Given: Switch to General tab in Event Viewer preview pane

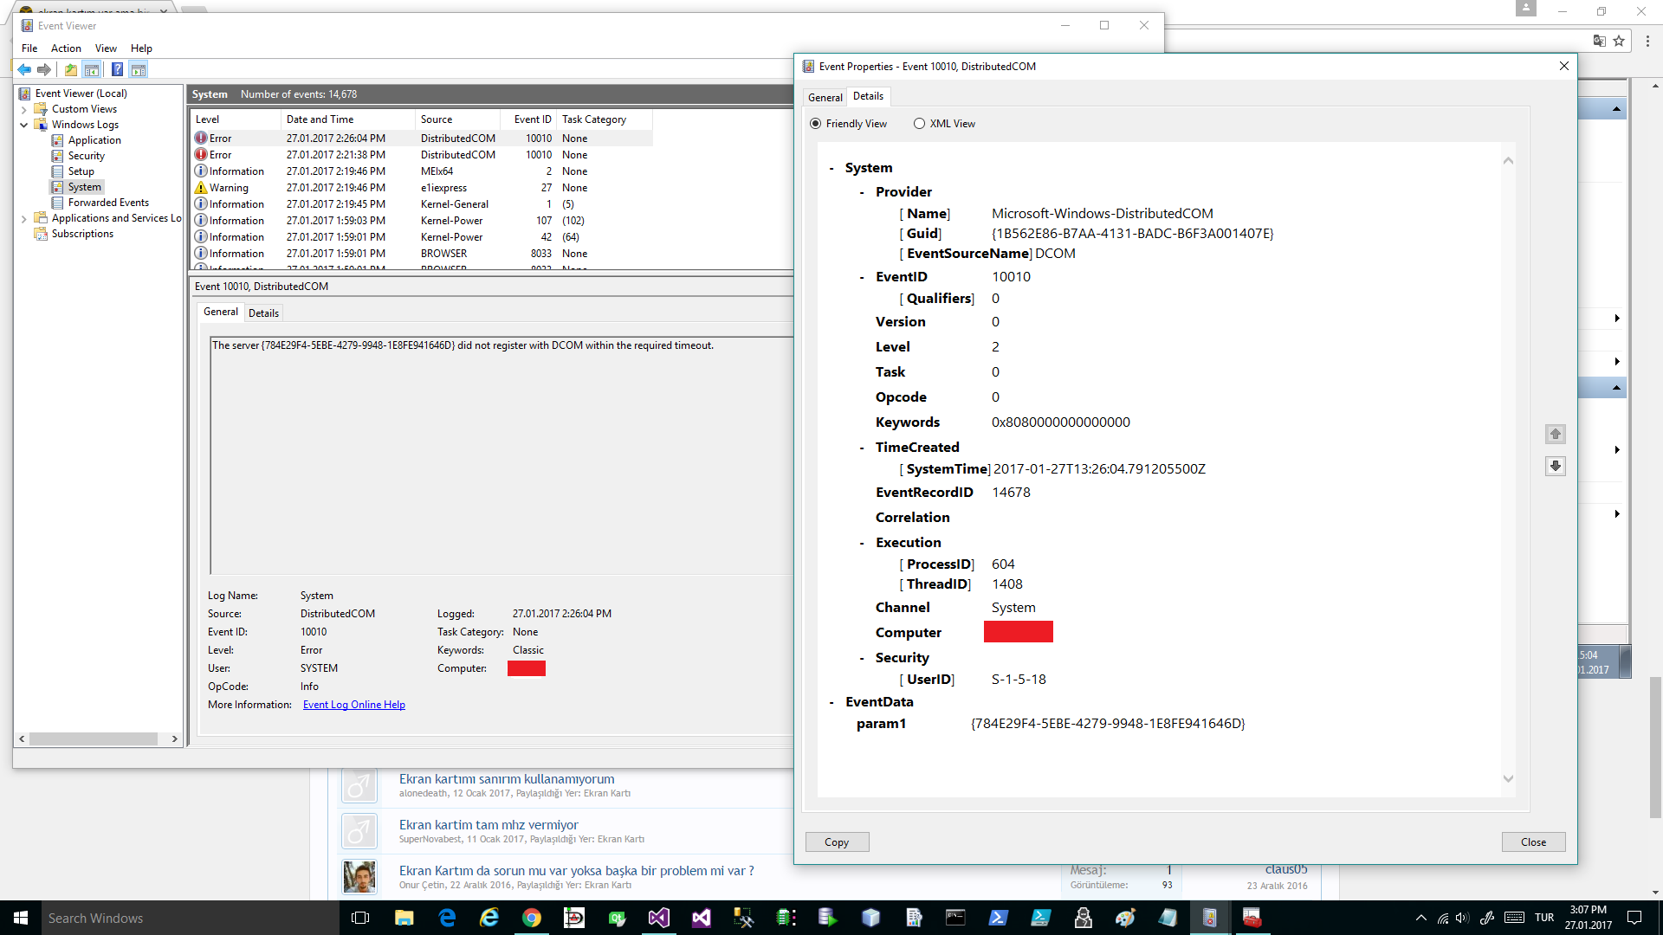Looking at the screenshot, I should click(x=221, y=312).
